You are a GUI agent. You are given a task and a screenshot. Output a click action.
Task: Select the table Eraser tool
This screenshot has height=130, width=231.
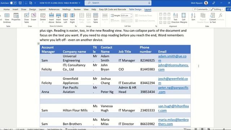coord(34,17)
